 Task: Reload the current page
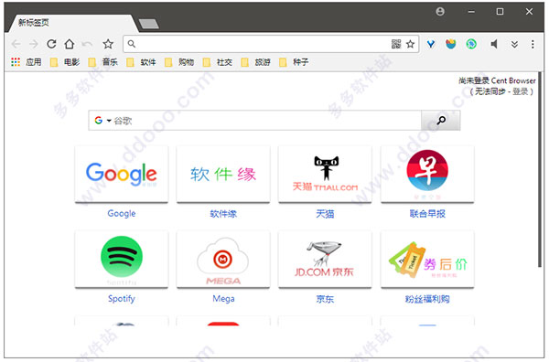tap(51, 44)
